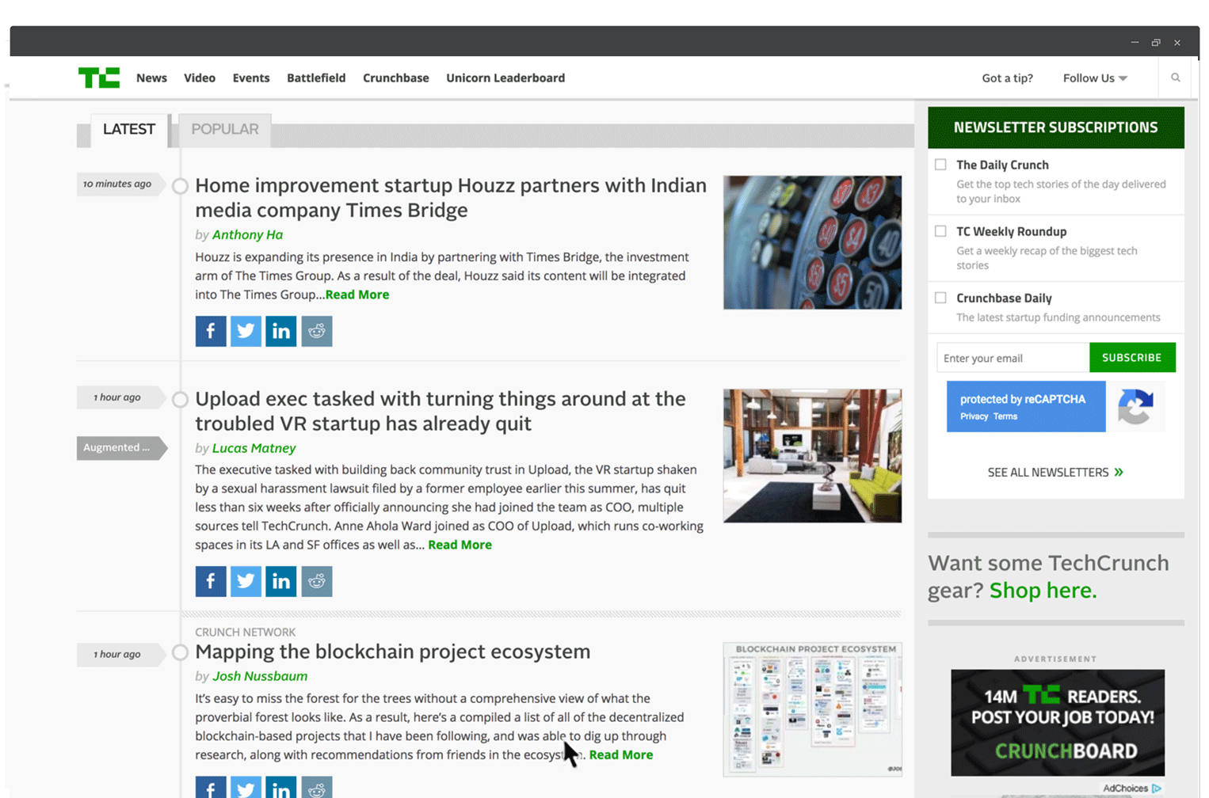Screen dimensions: 1209x798
Task: Go to the Battlefield section
Action: click(316, 78)
